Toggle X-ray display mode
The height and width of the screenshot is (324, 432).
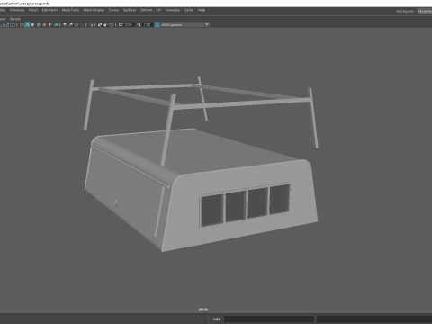[100, 24]
